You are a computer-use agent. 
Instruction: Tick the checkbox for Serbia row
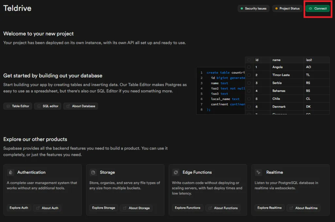tap(249, 83)
